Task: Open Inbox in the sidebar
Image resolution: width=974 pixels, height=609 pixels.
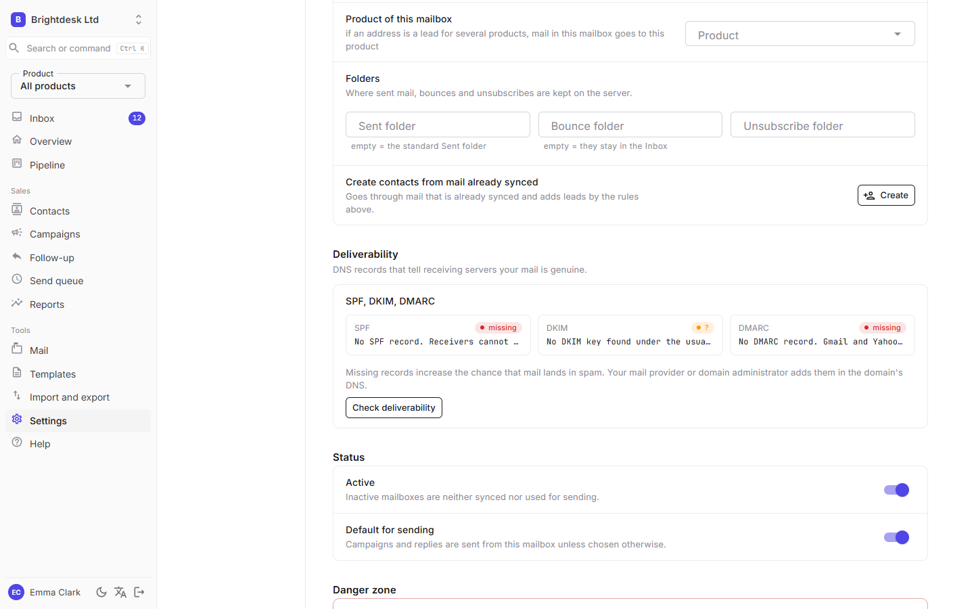Action: pos(78,118)
